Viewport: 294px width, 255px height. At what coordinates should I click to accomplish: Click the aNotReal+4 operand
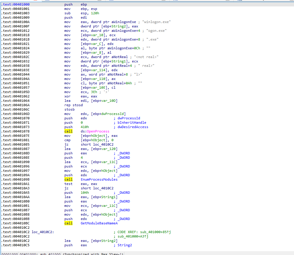(x=122, y=66)
